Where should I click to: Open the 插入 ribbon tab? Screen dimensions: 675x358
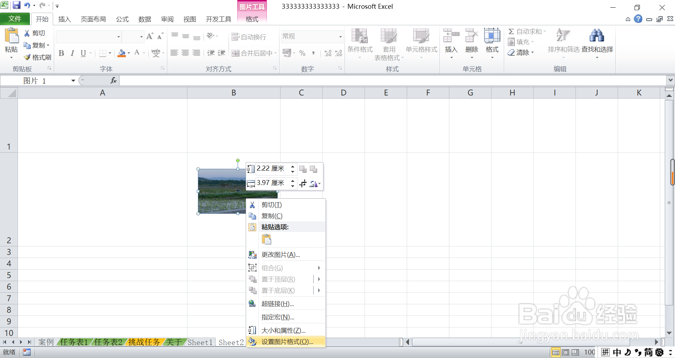tap(64, 19)
